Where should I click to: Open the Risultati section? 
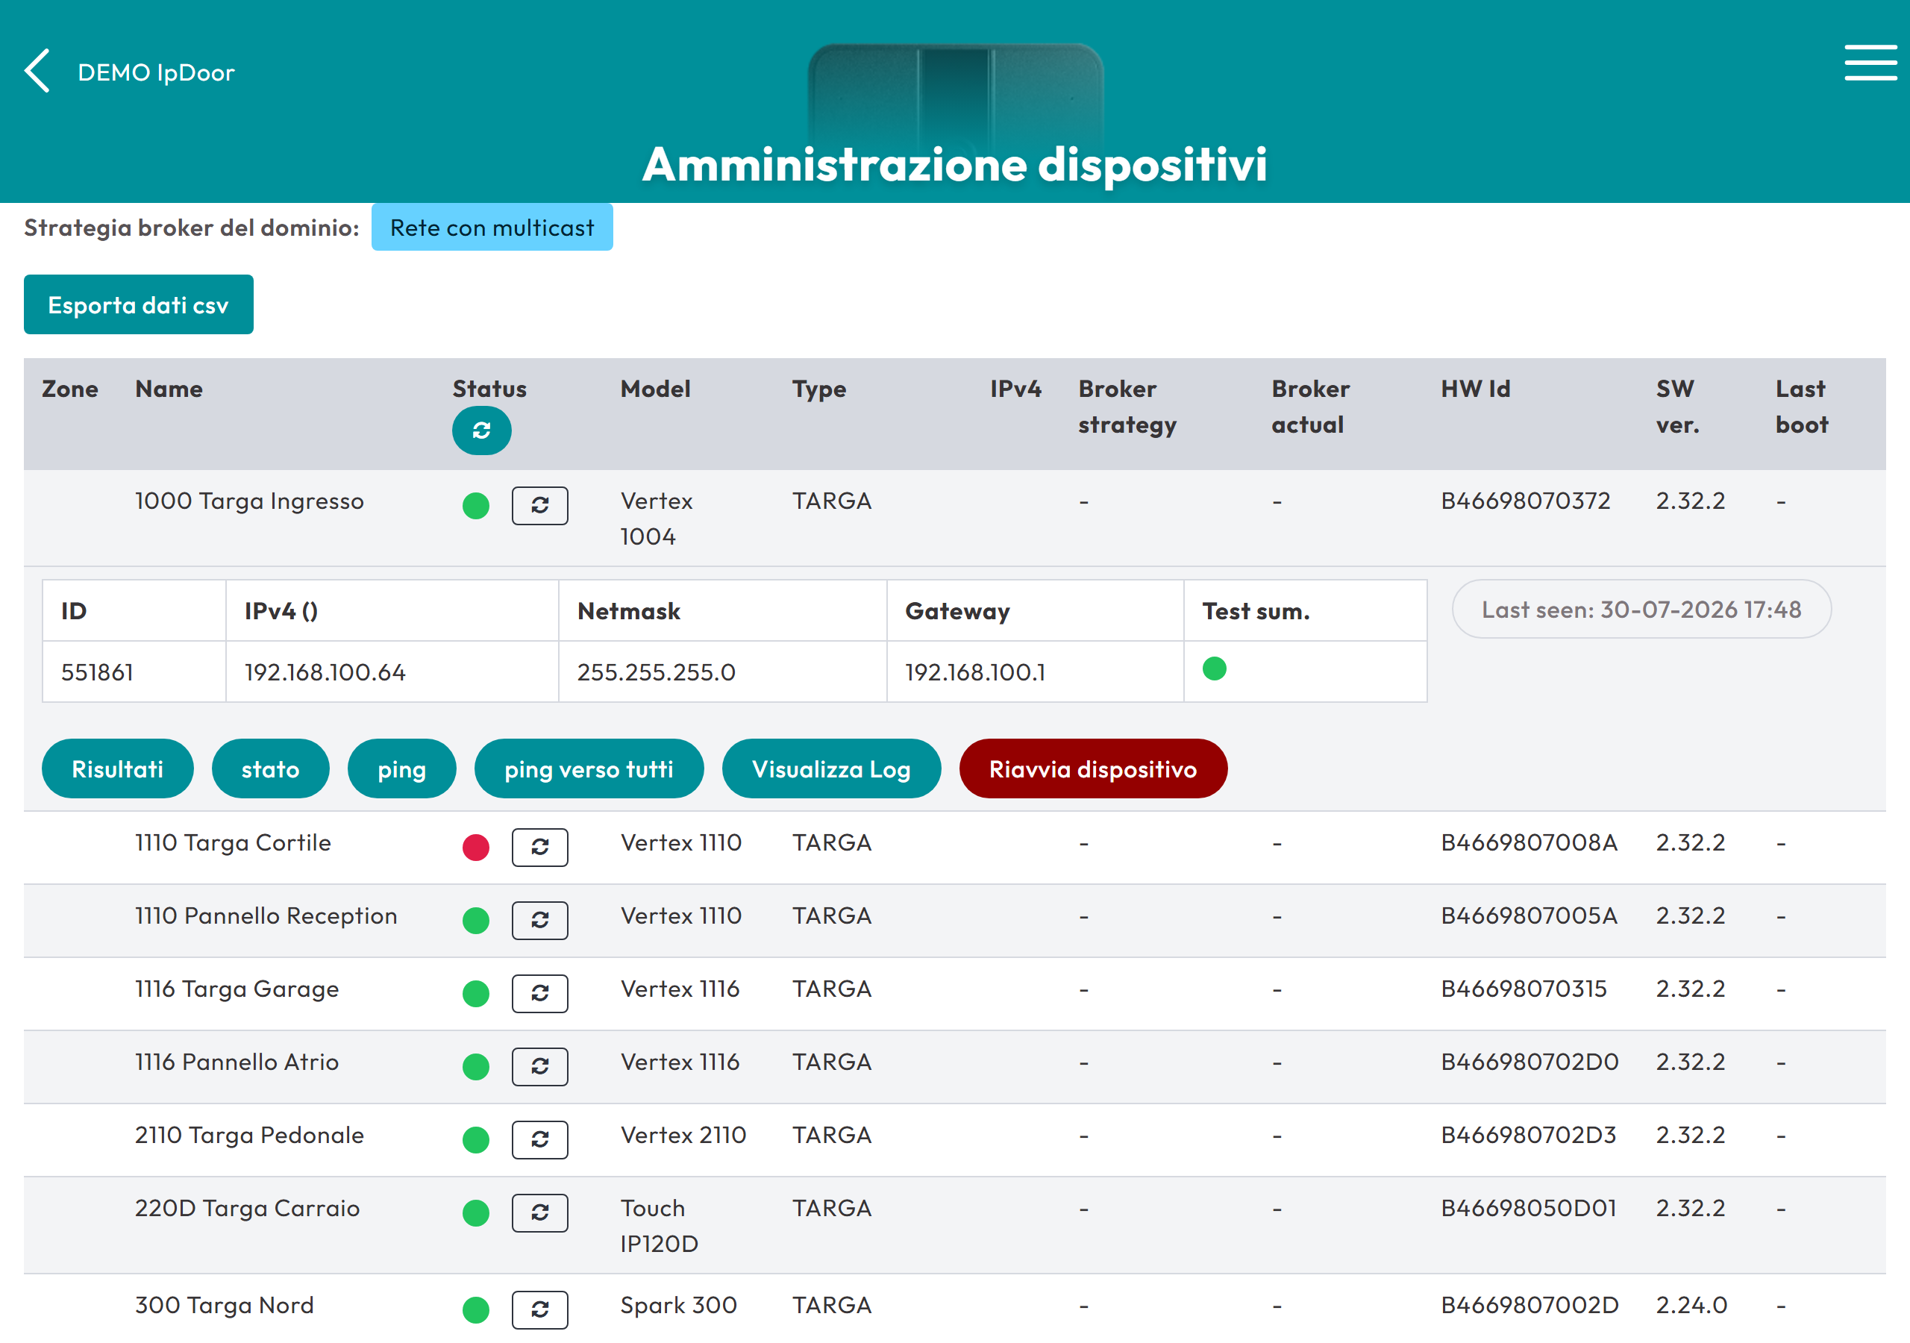pos(117,768)
